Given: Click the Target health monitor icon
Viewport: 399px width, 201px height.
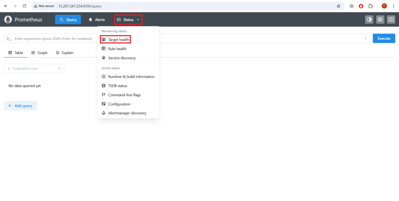Looking at the screenshot, I should pyautogui.click(x=104, y=40).
